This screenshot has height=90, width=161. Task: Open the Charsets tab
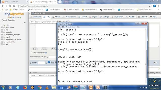pos(143,17)
